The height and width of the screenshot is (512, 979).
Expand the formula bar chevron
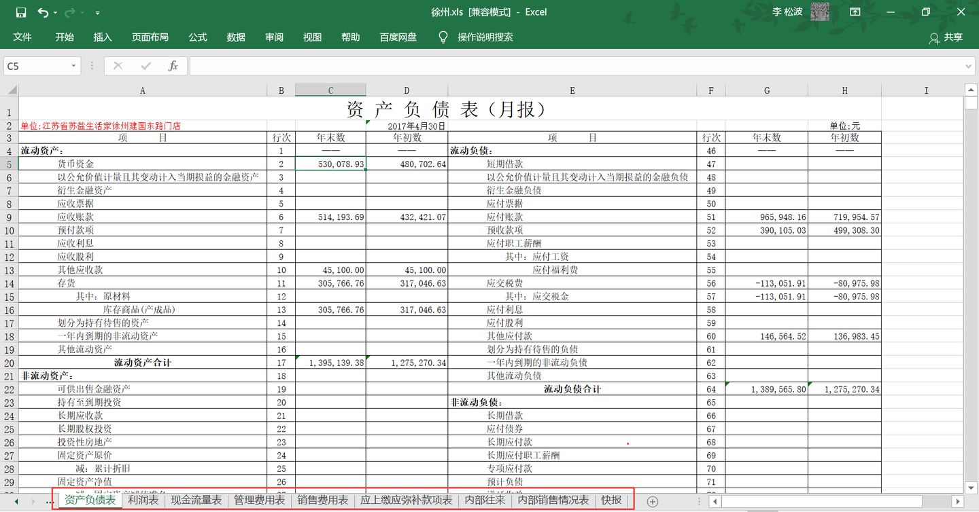(x=969, y=66)
